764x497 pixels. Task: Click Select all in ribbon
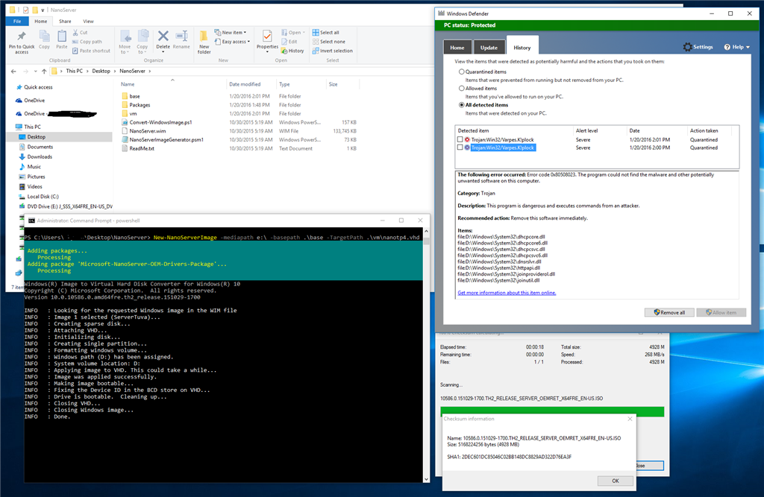(325, 33)
